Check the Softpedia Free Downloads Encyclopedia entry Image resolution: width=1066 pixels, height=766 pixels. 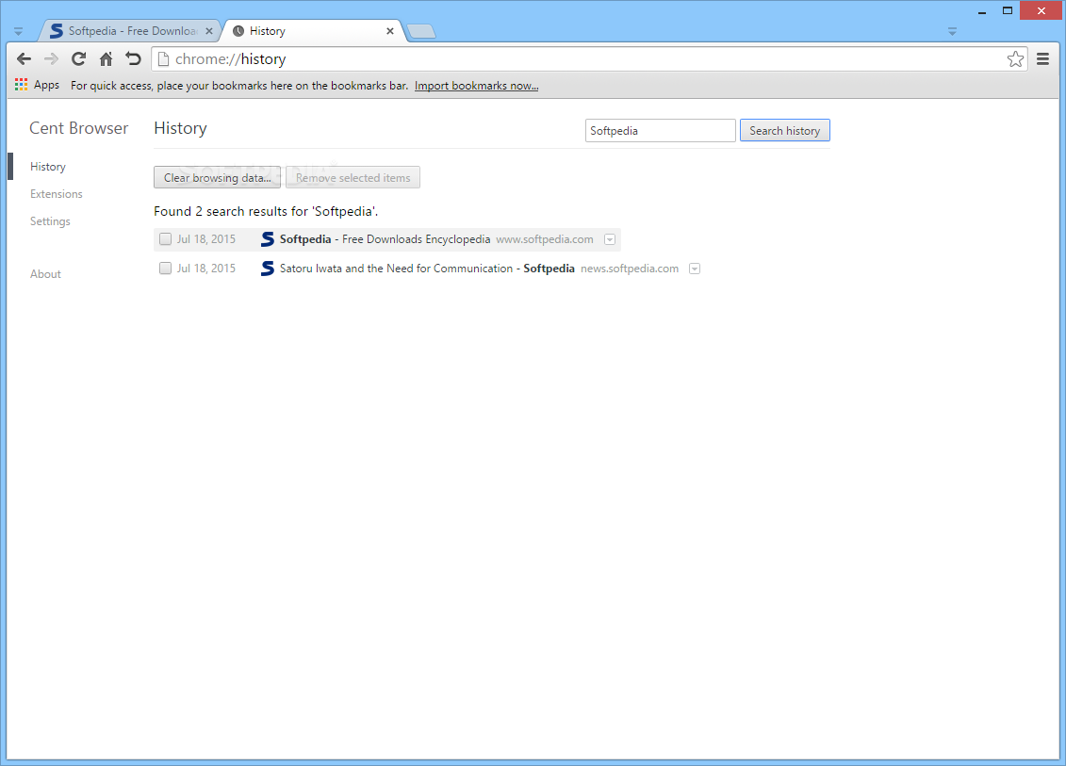tap(165, 239)
